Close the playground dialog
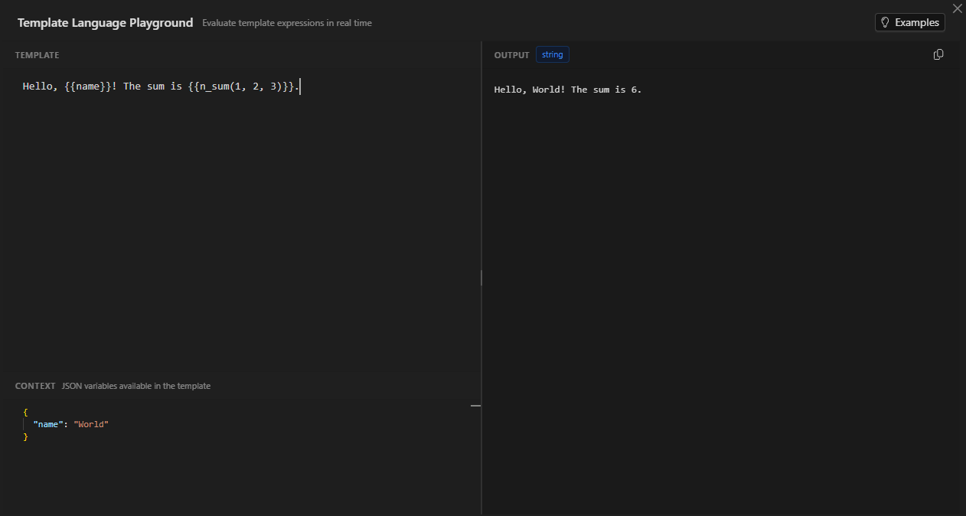 (x=957, y=8)
